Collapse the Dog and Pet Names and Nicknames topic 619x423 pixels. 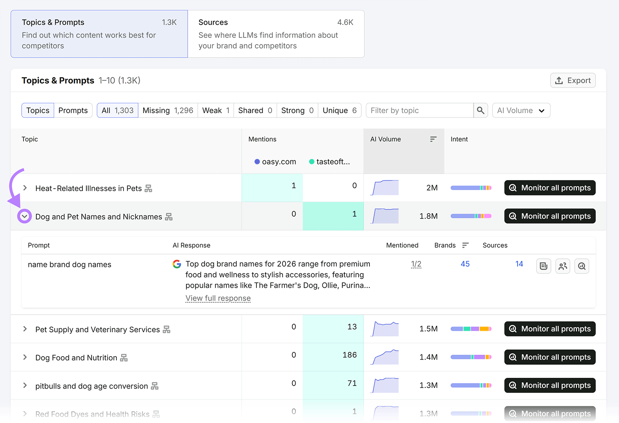(x=24, y=216)
